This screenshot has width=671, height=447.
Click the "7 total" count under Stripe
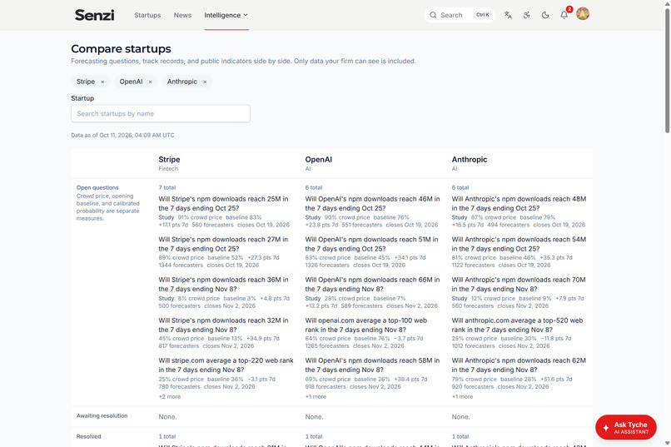[167, 187]
